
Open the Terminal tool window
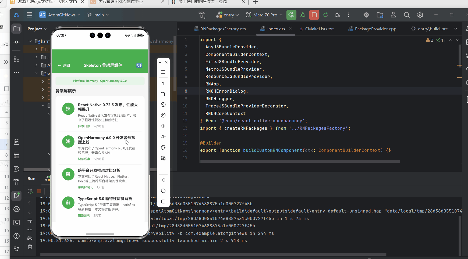point(17,222)
